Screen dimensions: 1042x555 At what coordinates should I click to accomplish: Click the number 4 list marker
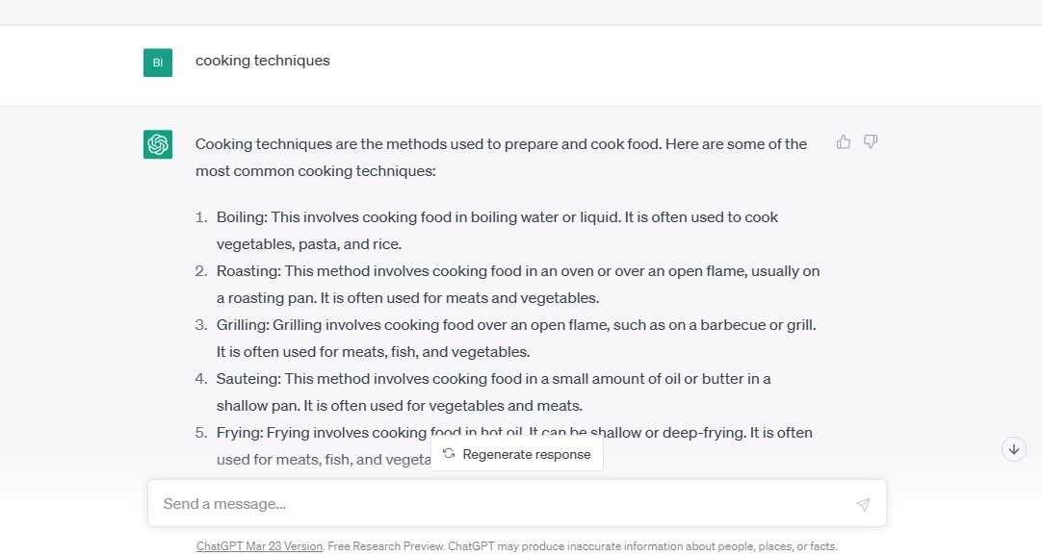201,379
